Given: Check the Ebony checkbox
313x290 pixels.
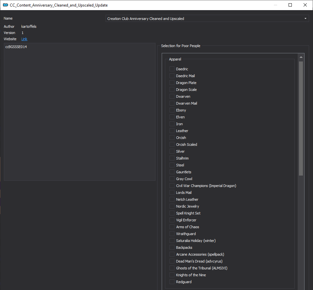Looking at the screenshot, I should click(x=172, y=110).
